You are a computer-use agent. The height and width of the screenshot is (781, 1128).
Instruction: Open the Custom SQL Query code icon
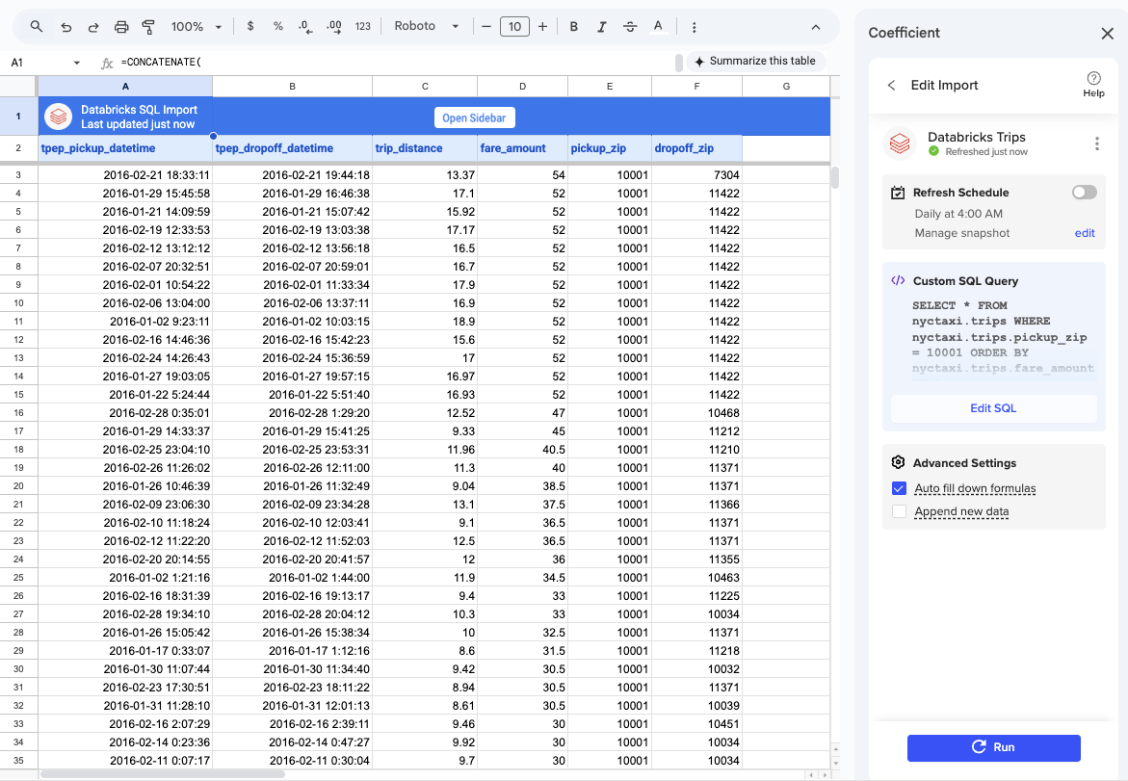(x=900, y=280)
